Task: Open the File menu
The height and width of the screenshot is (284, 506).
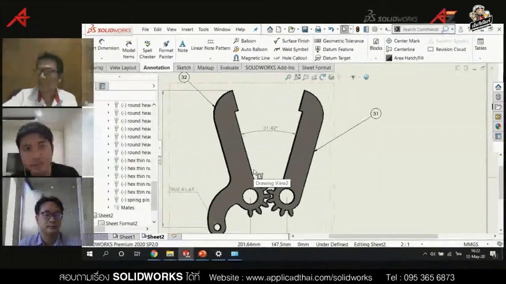Action: pyautogui.click(x=145, y=29)
